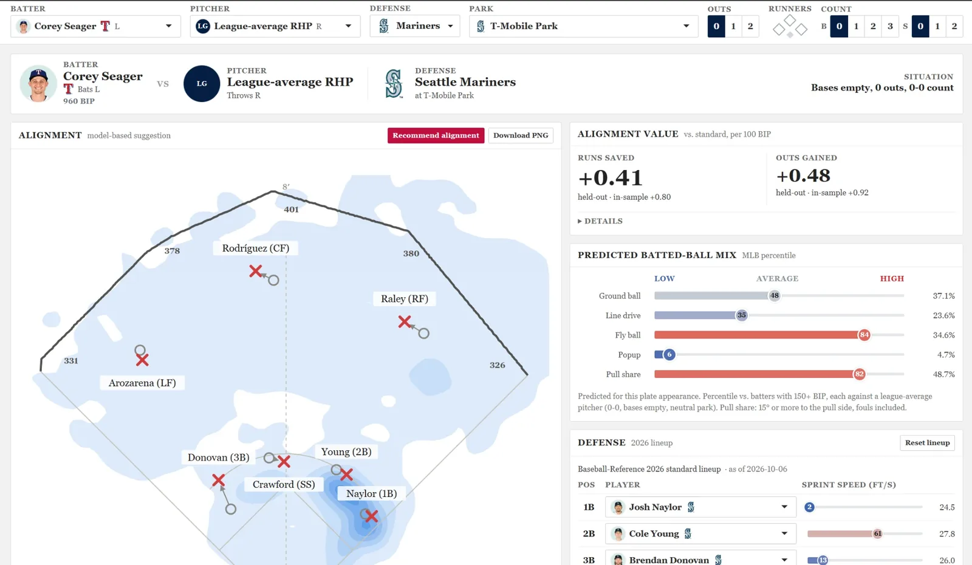Click the LG pitcher badge circle
972x565 pixels.
point(202,83)
